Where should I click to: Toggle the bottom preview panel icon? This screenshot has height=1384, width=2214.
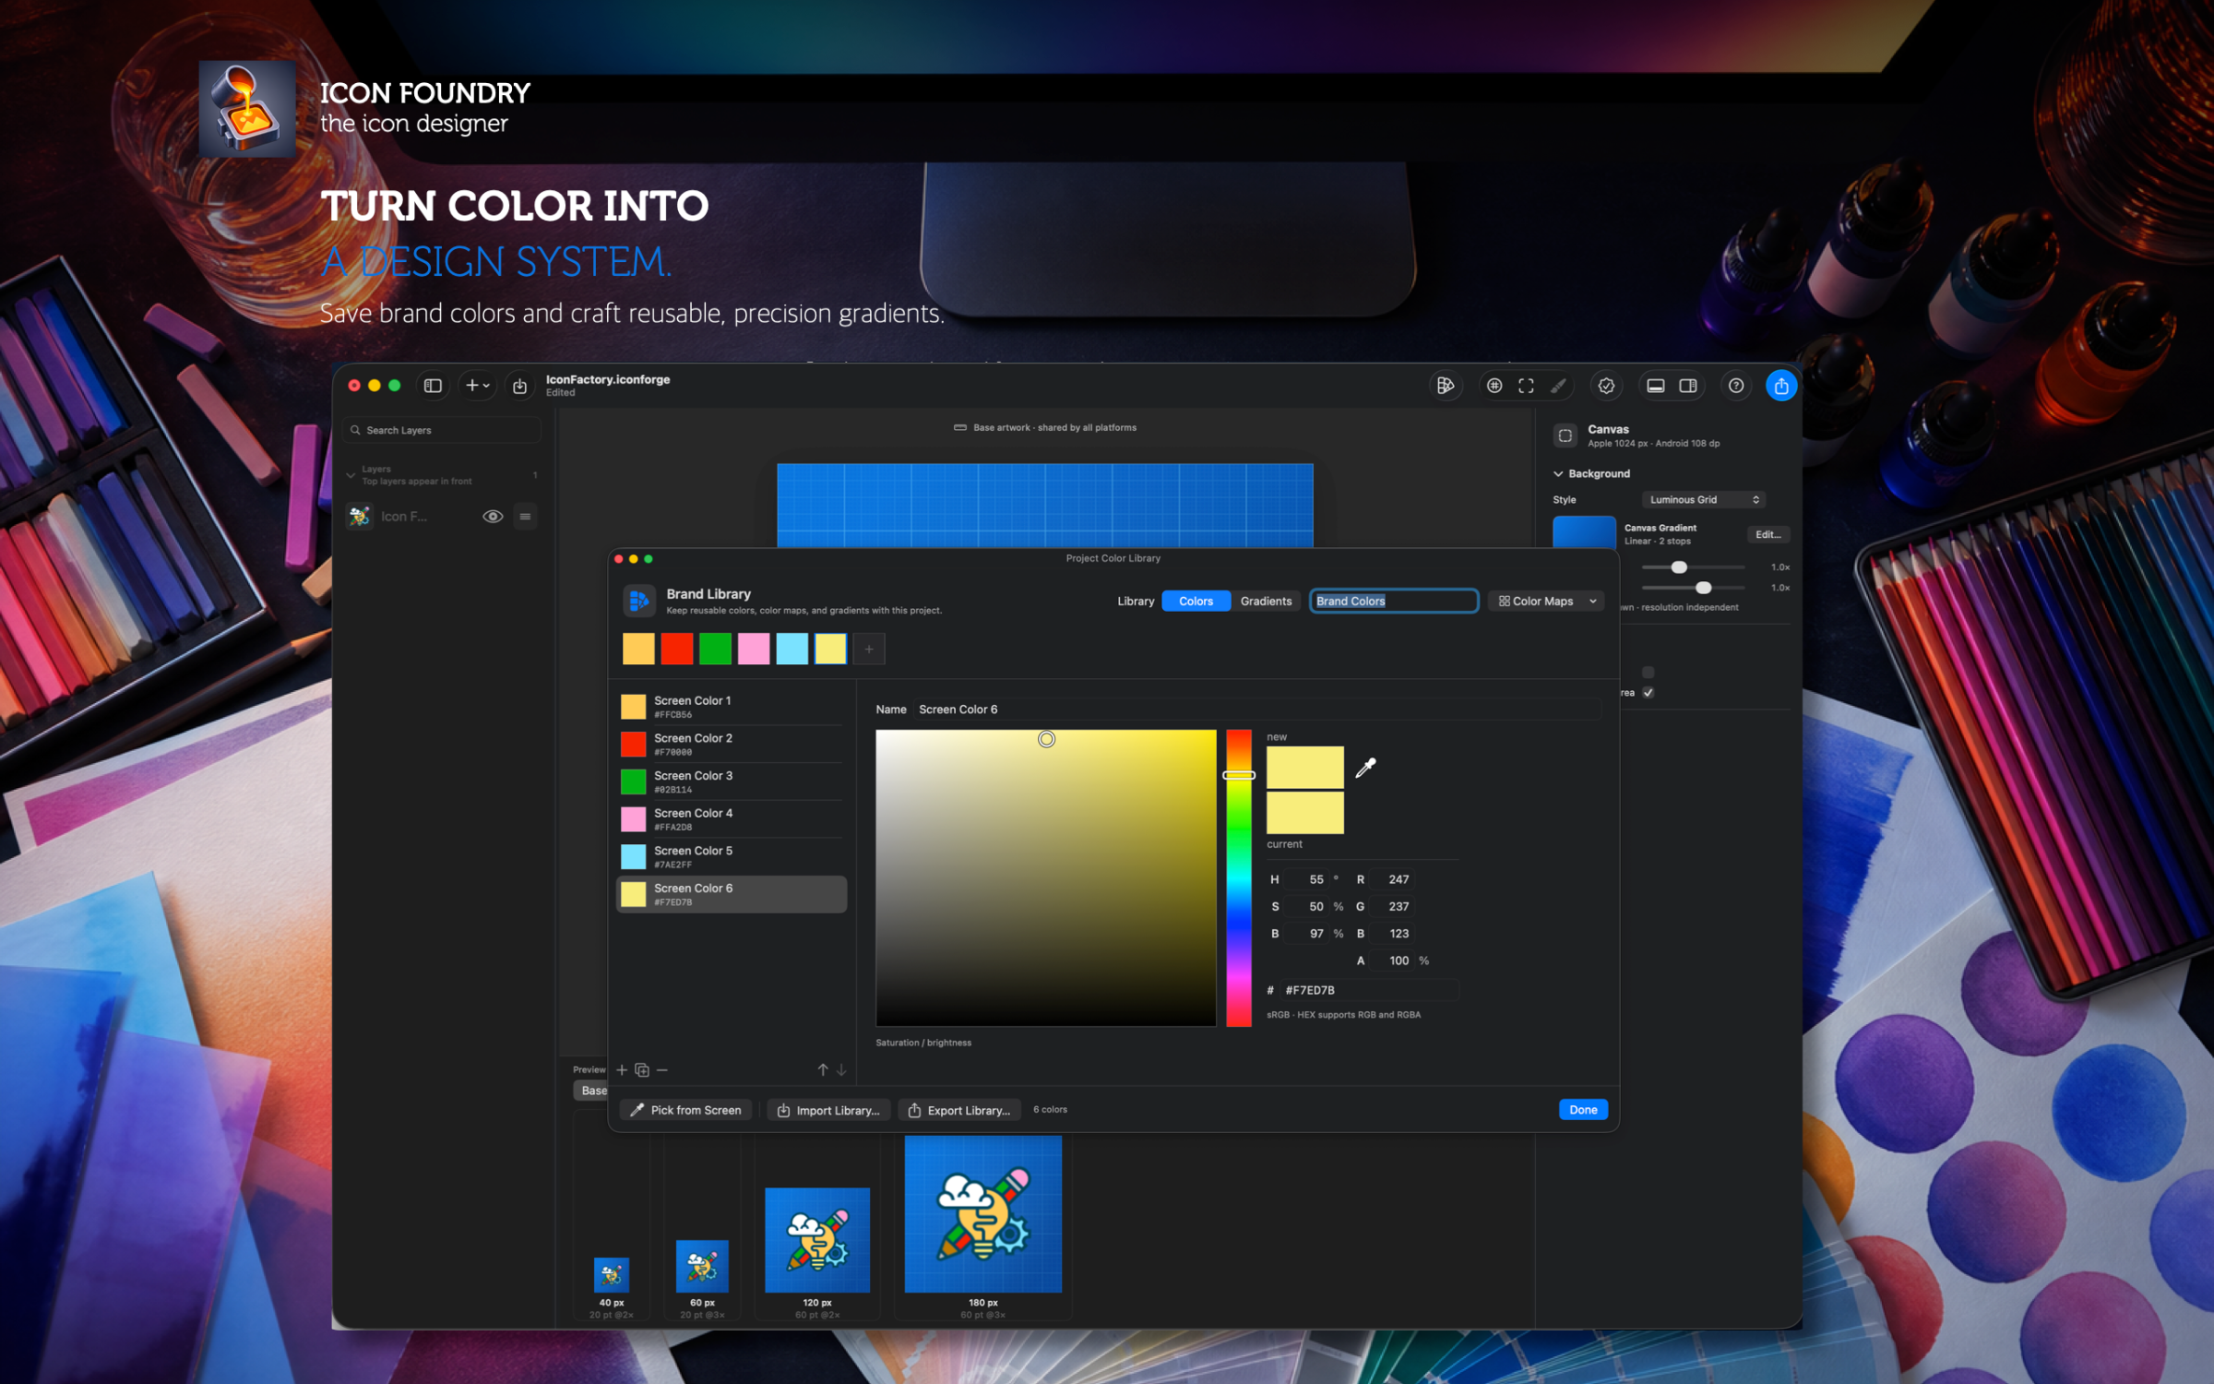click(1656, 386)
